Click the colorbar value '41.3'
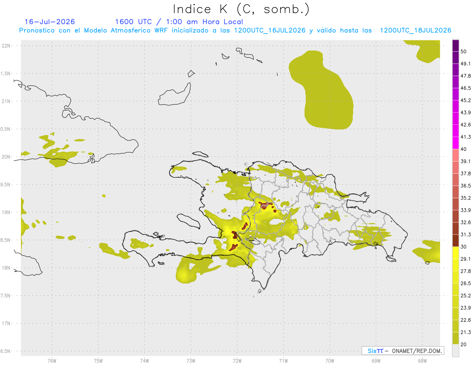 point(466,137)
